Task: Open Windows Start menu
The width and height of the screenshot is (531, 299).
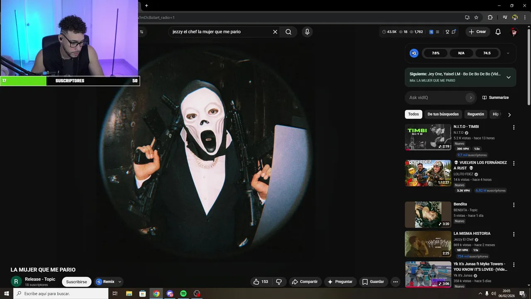Action: [x=7, y=294]
